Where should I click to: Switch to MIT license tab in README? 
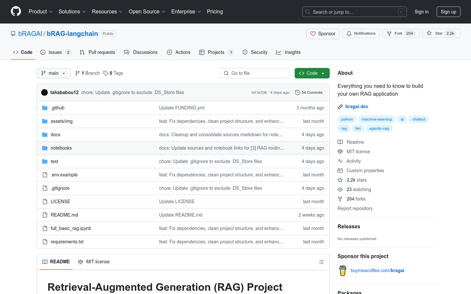[x=94, y=262]
